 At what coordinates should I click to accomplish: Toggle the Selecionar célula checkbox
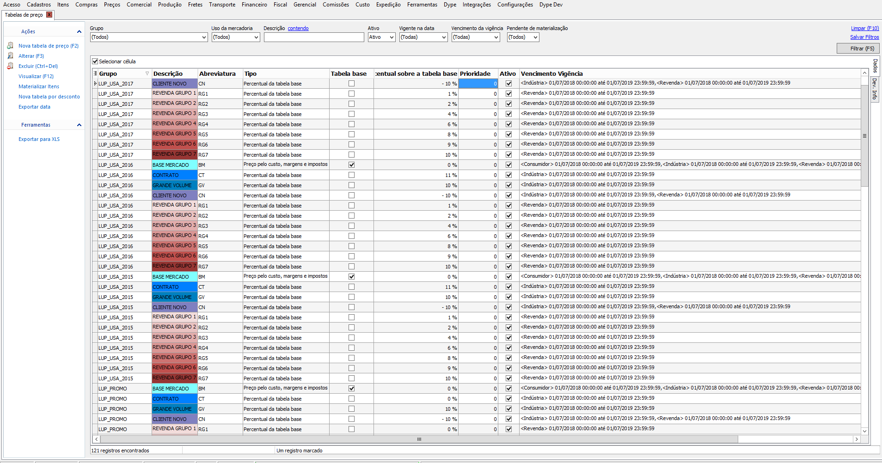coord(95,61)
